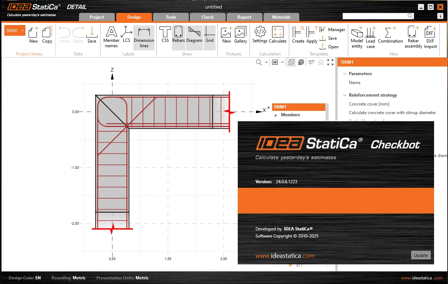Create a template
The width and height of the screenshot is (448, 284).
pos(298,35)
